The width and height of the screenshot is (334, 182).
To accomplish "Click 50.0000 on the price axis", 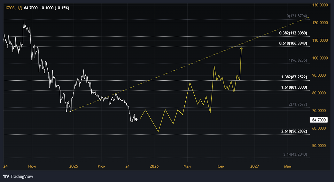I will [319, 146].
